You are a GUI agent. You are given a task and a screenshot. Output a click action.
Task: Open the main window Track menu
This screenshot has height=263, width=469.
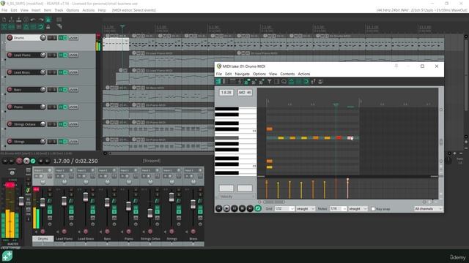(x=59, y=10)
